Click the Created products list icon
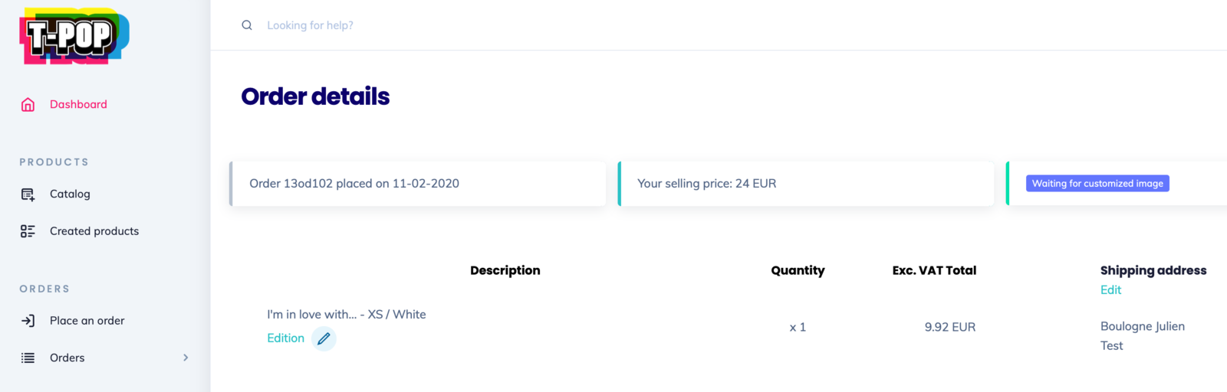Image resolution: width=1227 pixels, height=392 pixels. tap(28, 231)
